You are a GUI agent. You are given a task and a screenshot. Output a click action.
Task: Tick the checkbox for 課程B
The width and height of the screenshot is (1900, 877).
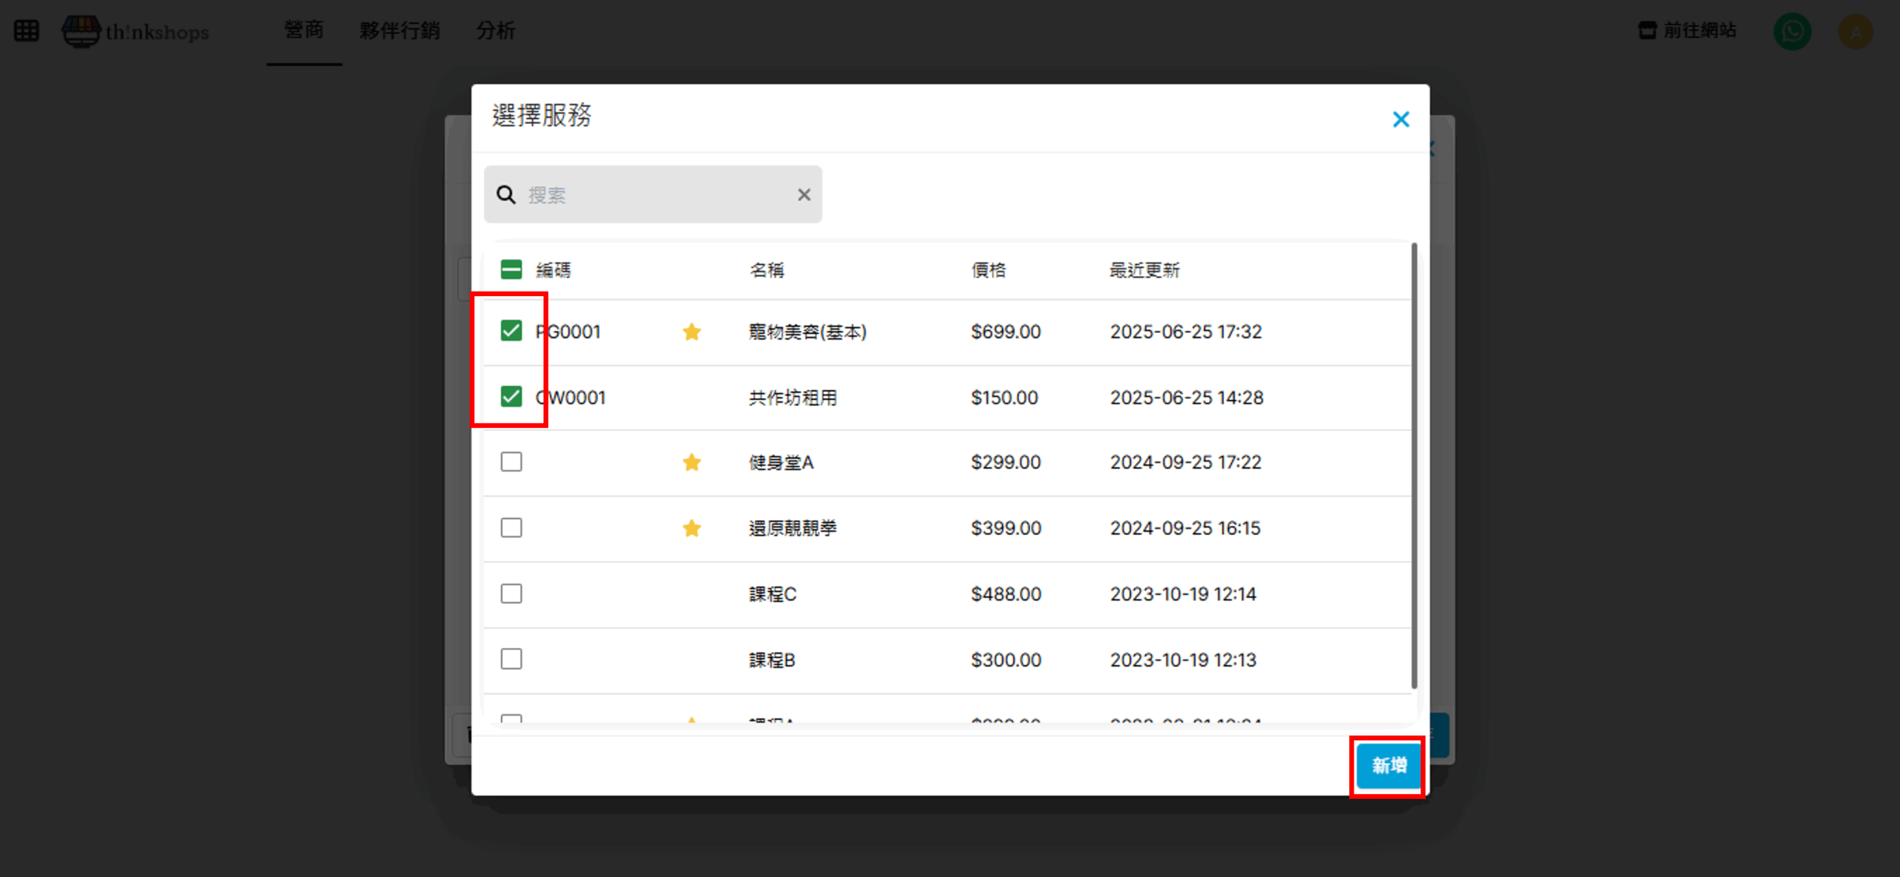[x=511, y=659]
